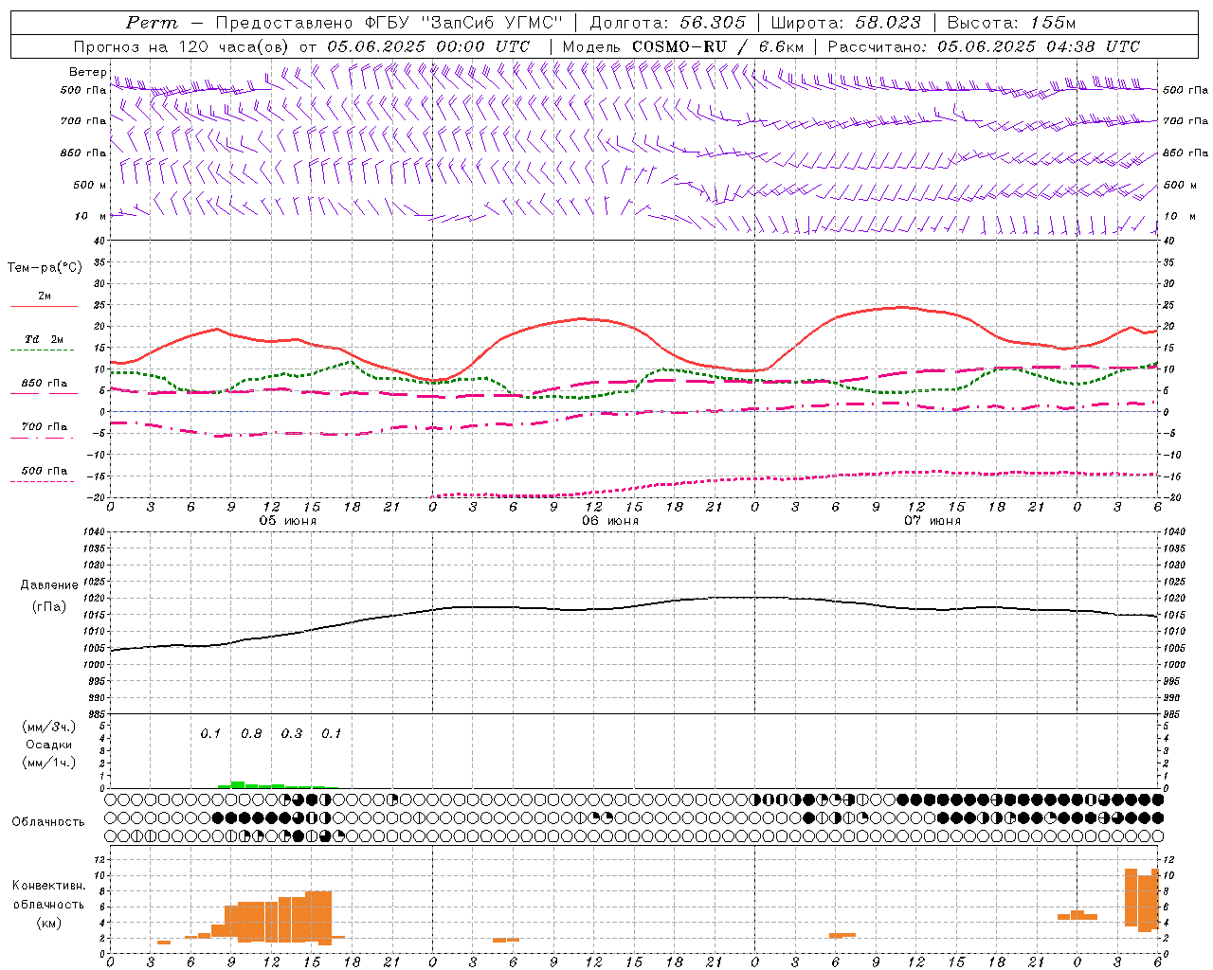Click the "0.8" precipitation amount value

(251, 734)
